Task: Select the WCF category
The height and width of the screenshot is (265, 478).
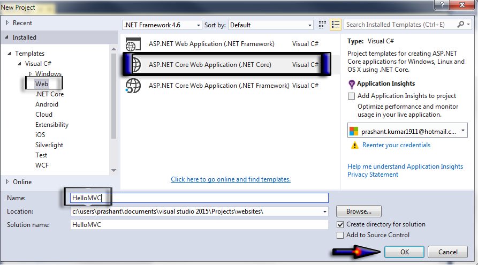Action: coord(42,165)
